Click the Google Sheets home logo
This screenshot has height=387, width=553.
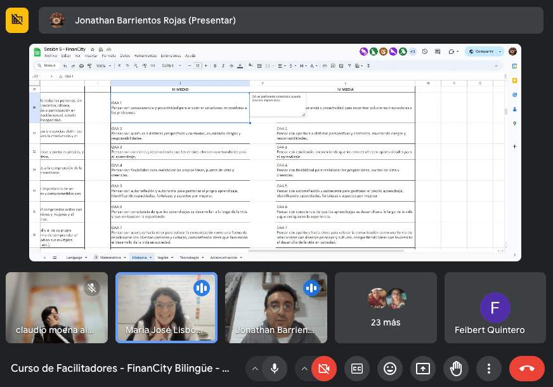tap(37, 52)
